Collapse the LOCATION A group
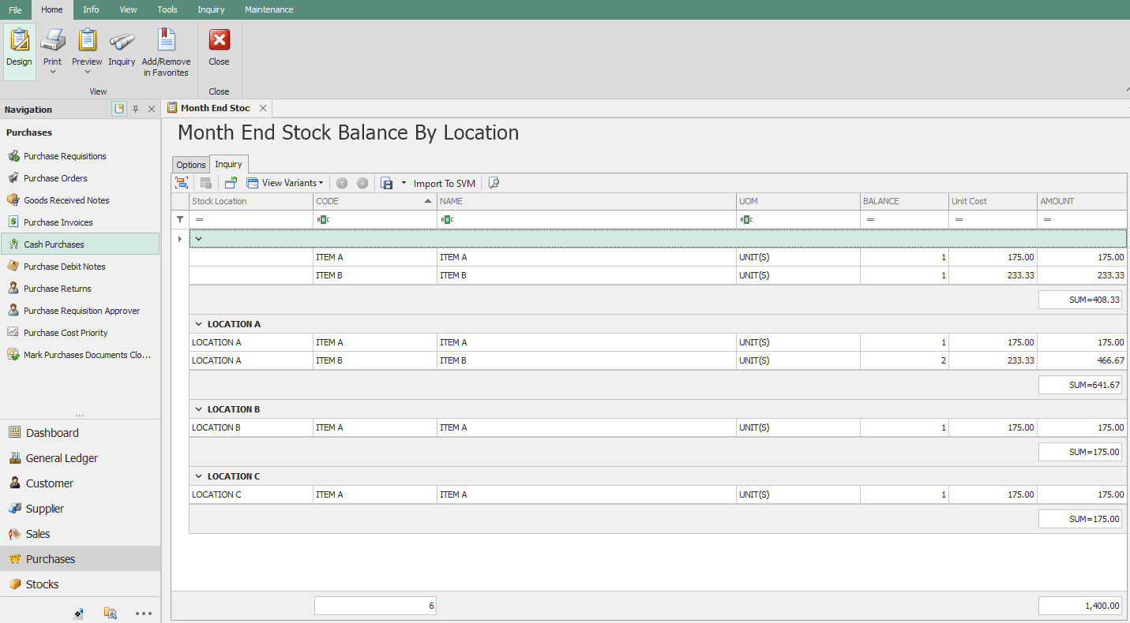The height and width of the screenshot is (623, 1130). [198, 324]
